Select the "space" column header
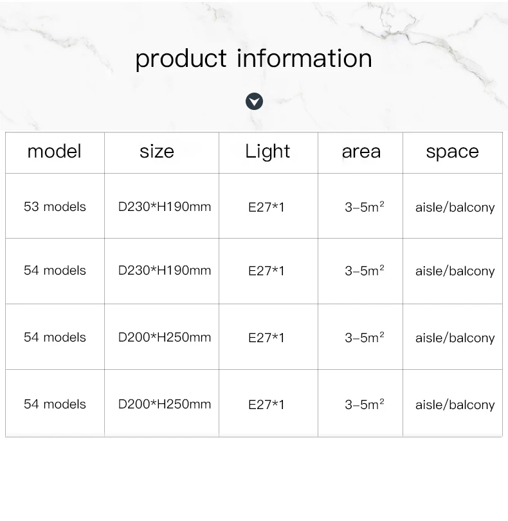Viewport: 508px width, 521px height. pyautogui.click(x=452, y=152)
